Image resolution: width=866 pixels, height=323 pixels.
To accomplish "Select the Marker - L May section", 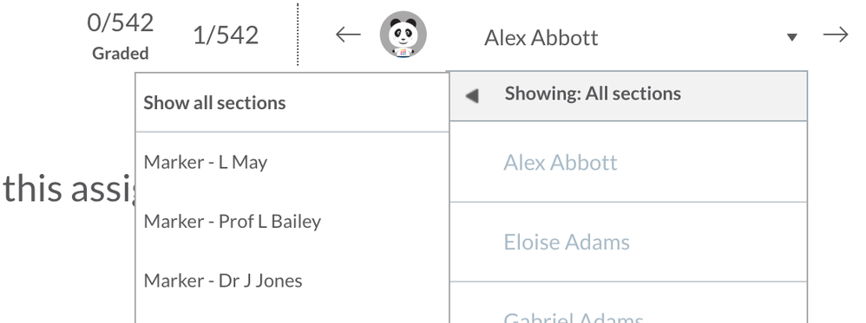I will click(x=292, y=162).
